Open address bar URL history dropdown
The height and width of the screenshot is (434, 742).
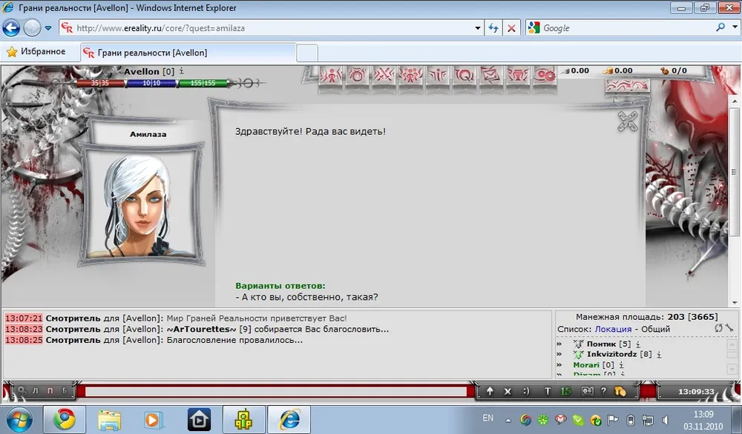coord(478,28)
